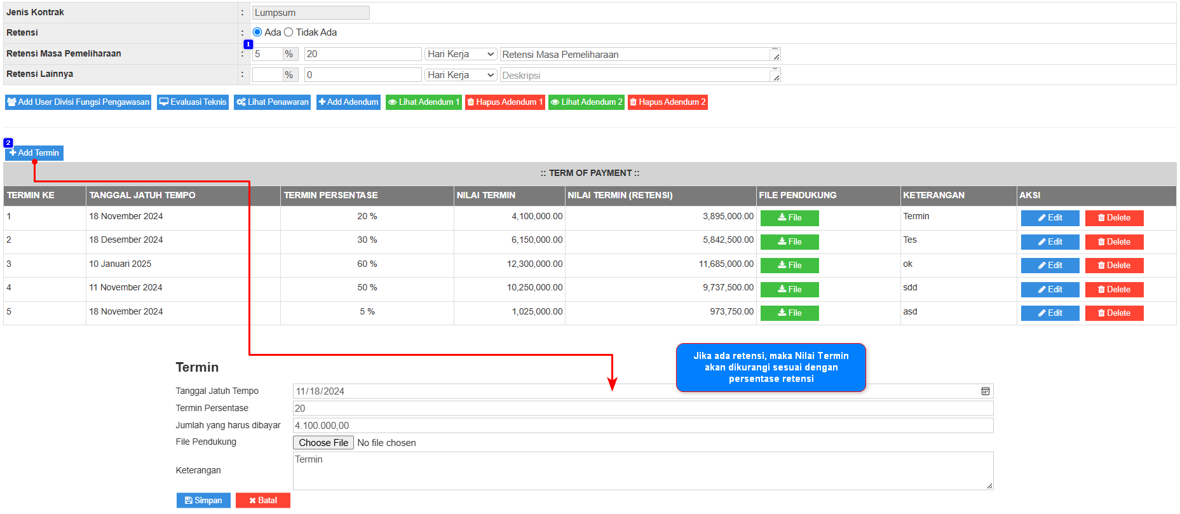Image resolution: width=1180 pixels, height=514 pixels.
Task: Click the Retensi Lainnya Deskripsi text field
Action: [635, 76]
